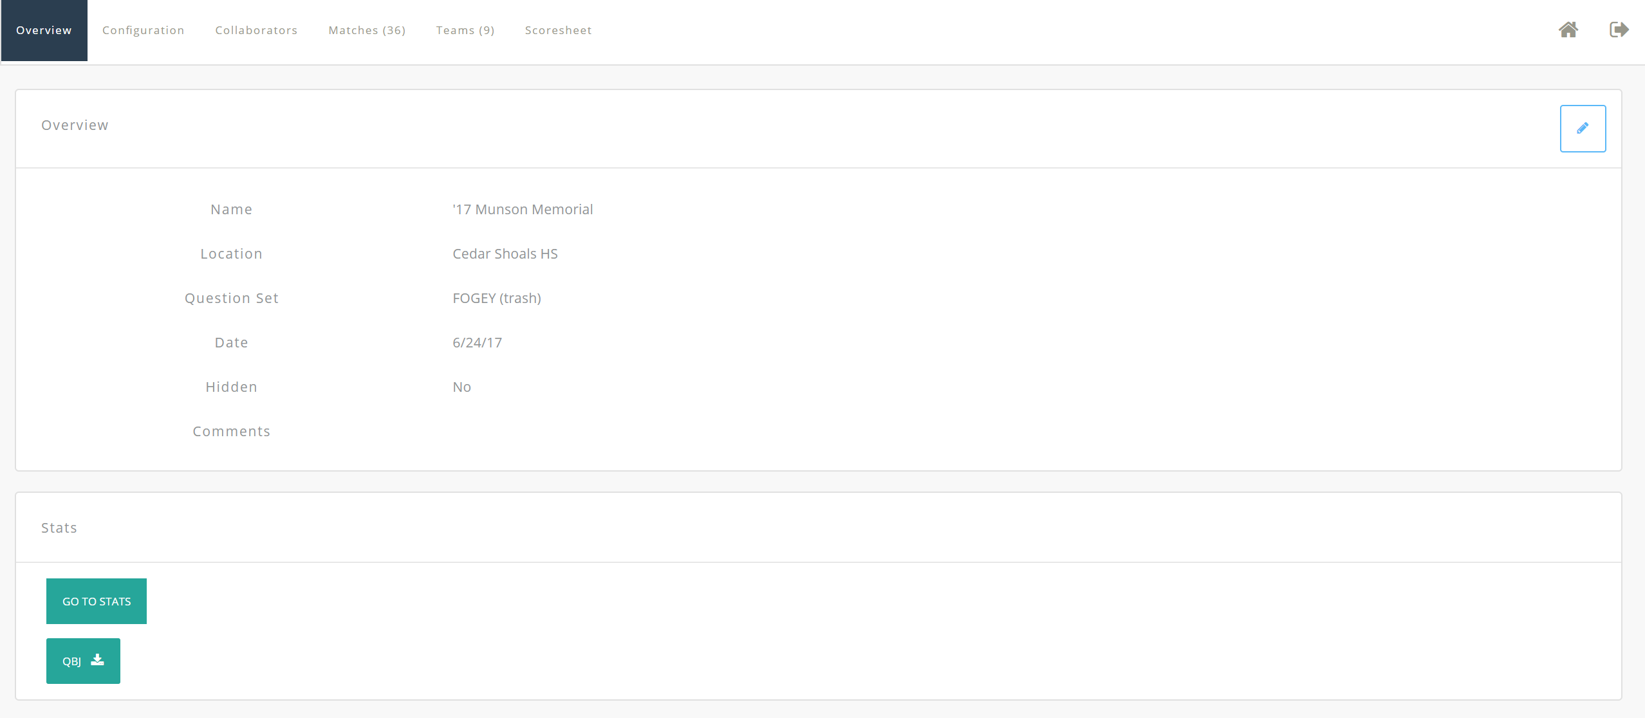
Task: Click the Name field label
Action: [232, 210]
